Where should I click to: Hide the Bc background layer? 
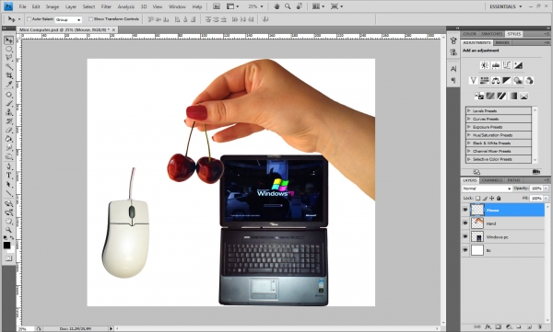[465, 250]
